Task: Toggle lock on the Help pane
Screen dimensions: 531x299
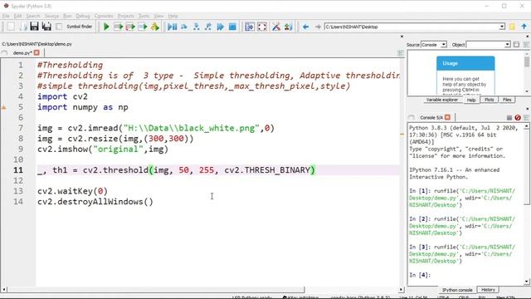Action: 516,44
